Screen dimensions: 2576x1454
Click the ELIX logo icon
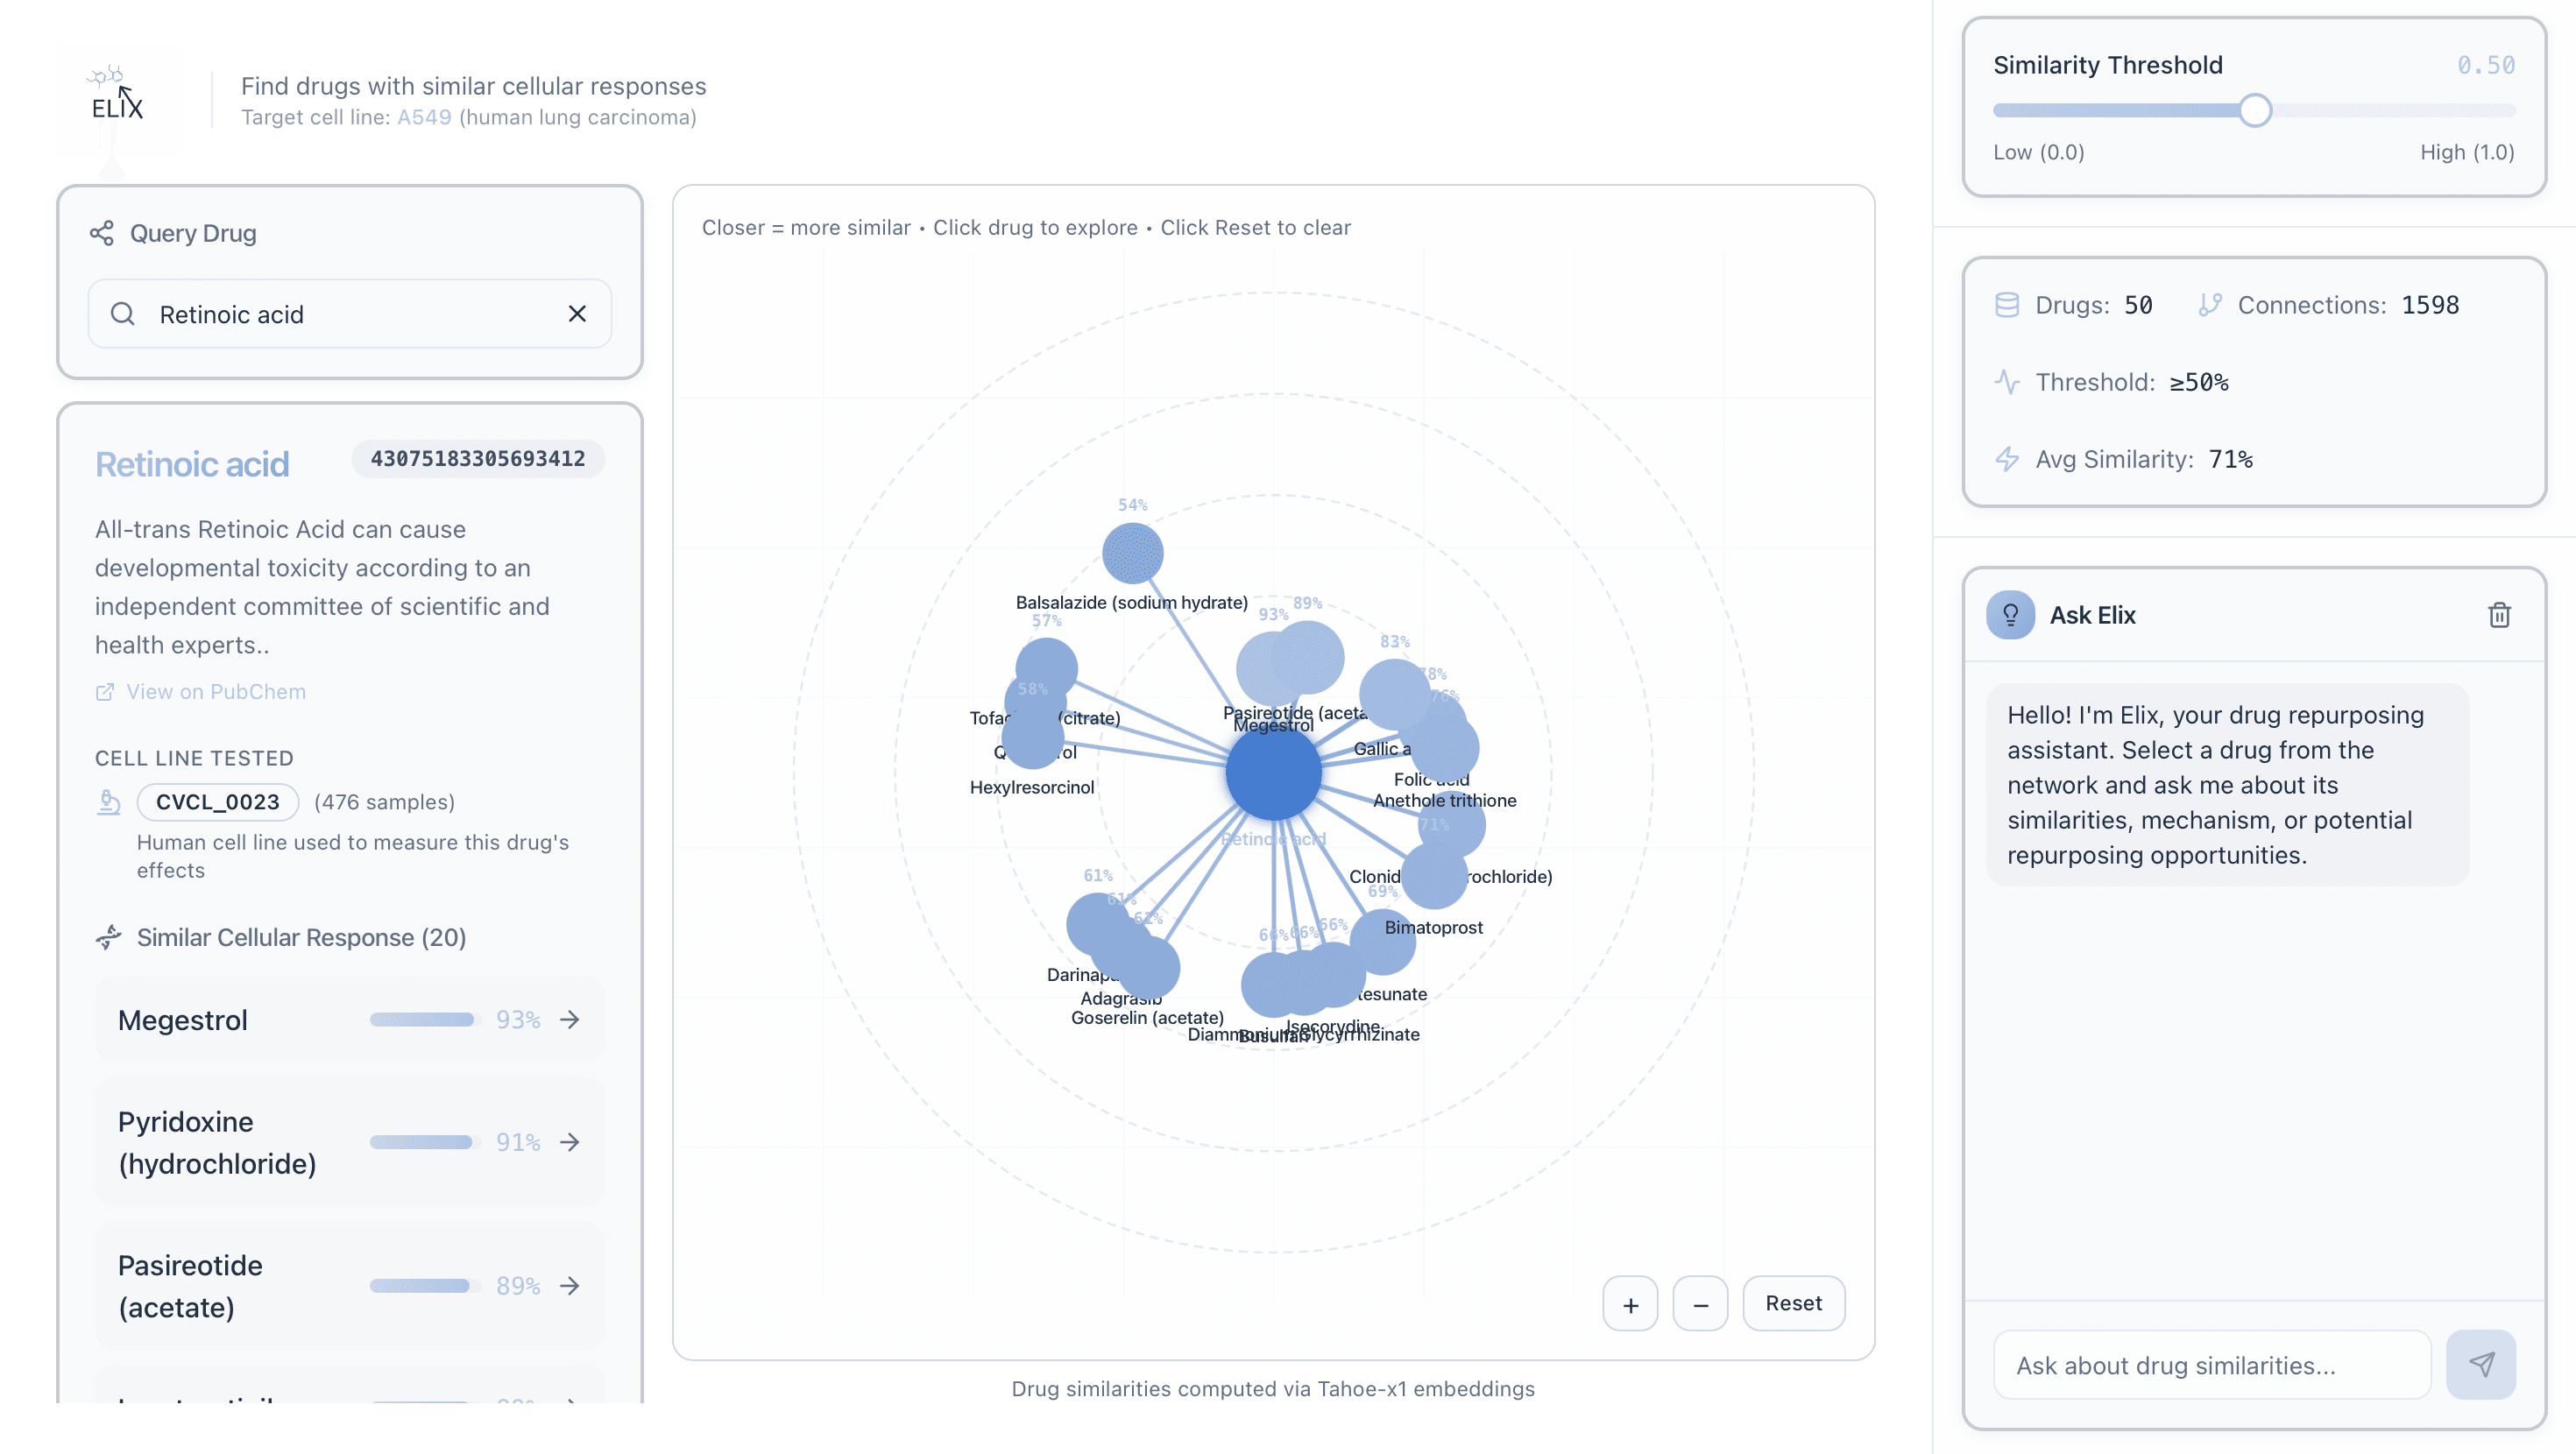117,94
